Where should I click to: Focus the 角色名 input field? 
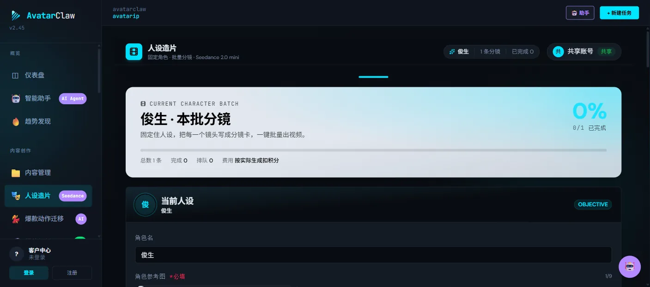coord(373,255)
